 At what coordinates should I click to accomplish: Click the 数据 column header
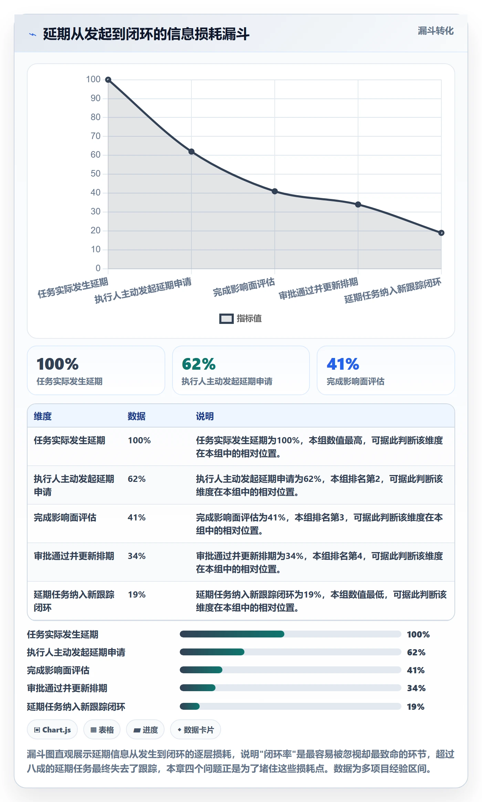click(x=137, y=416)
